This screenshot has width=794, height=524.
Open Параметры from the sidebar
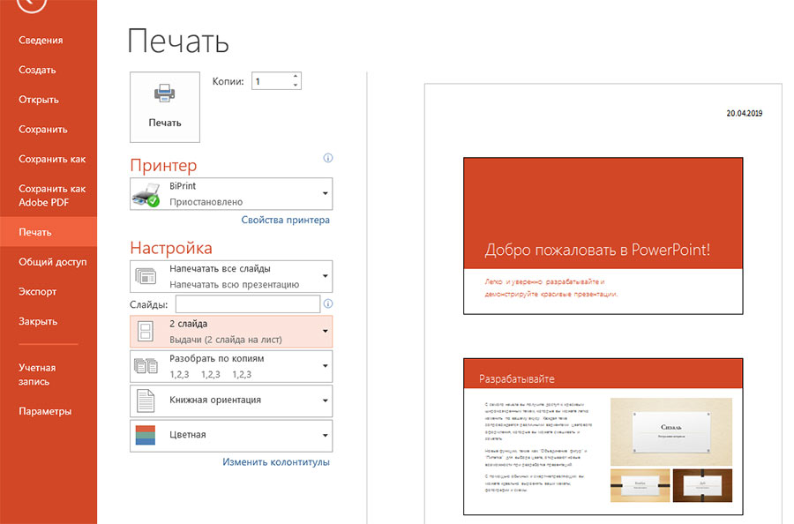pyautogui.click(x=45, y=411)
